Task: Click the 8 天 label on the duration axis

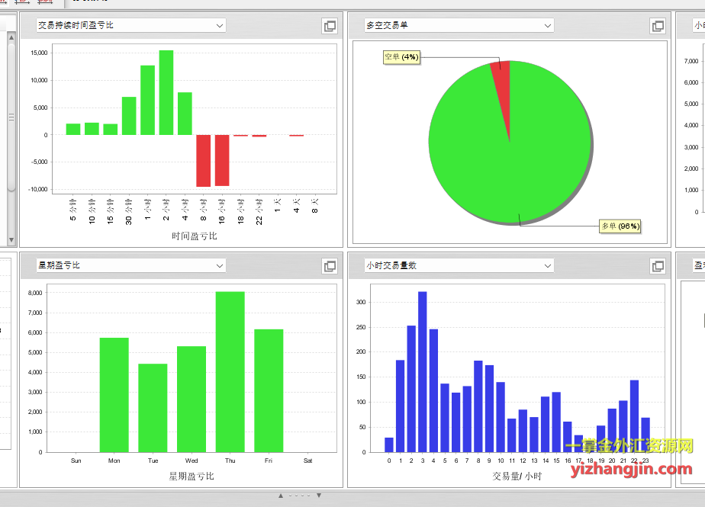Action: point(314,205)
